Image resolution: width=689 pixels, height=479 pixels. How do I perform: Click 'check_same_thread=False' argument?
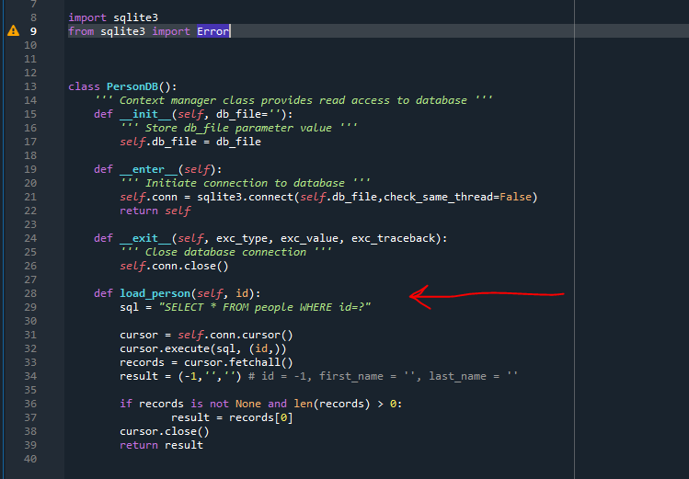tap(457, 197)
